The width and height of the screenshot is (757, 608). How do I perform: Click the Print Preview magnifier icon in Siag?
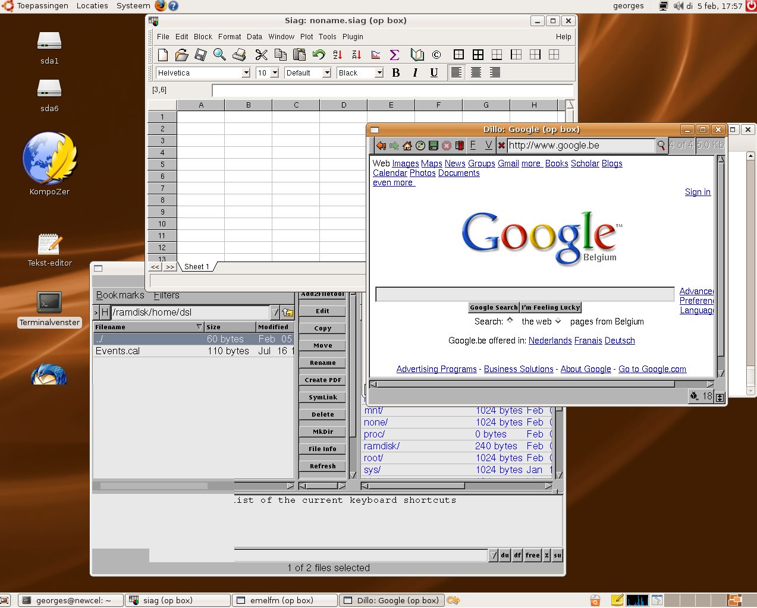pos(219,55)
